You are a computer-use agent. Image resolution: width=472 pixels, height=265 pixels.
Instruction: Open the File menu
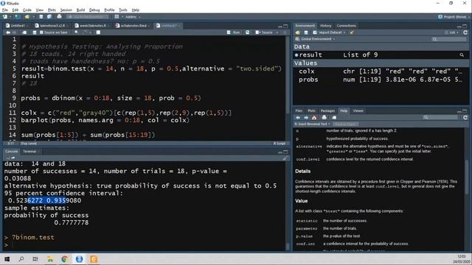(x=5, y=10)
